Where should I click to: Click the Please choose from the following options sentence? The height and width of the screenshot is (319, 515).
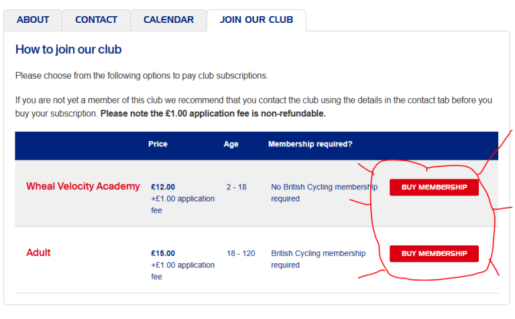pyautogui.click(x=141, y=76)
